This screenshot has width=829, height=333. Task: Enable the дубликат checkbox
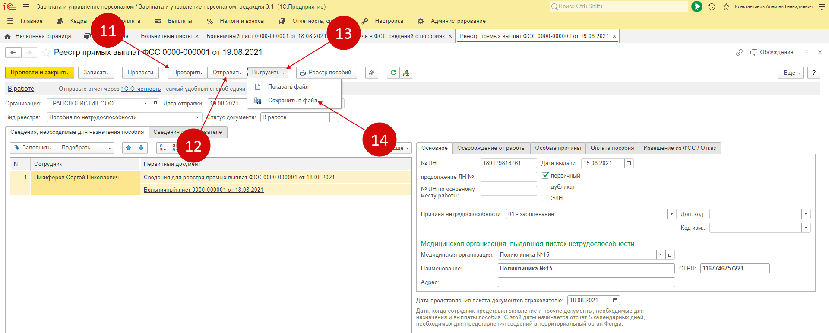point(545,187)
